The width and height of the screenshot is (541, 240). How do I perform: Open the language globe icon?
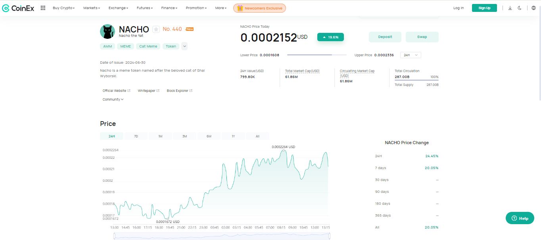coord(533,8)
